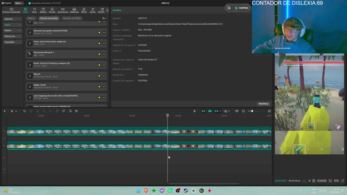Click the plus icon on timeline toolbar

[4, 111]
